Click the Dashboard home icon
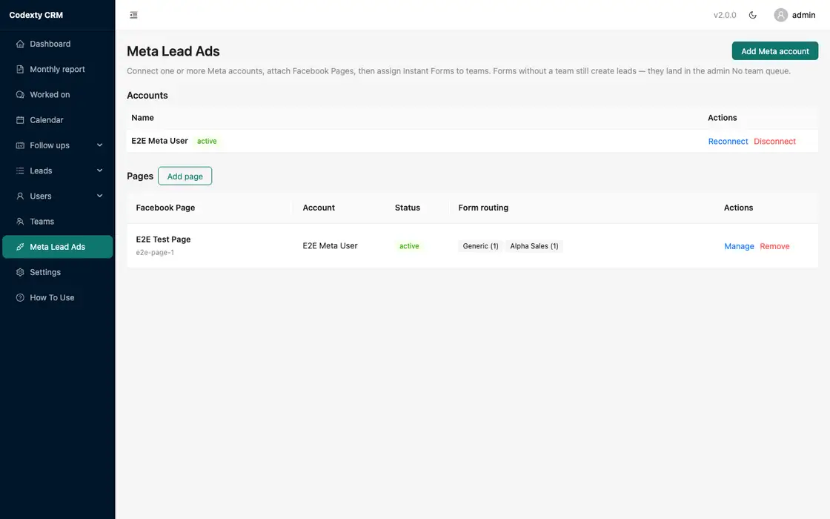Image resolution: width=830 pixels, height=519 pixels. pyautogui.click(x=20, y=44)
